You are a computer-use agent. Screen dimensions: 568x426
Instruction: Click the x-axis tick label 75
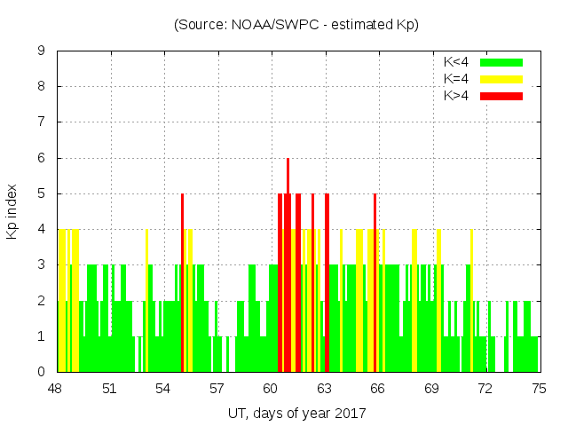click(x=539, y=389)
